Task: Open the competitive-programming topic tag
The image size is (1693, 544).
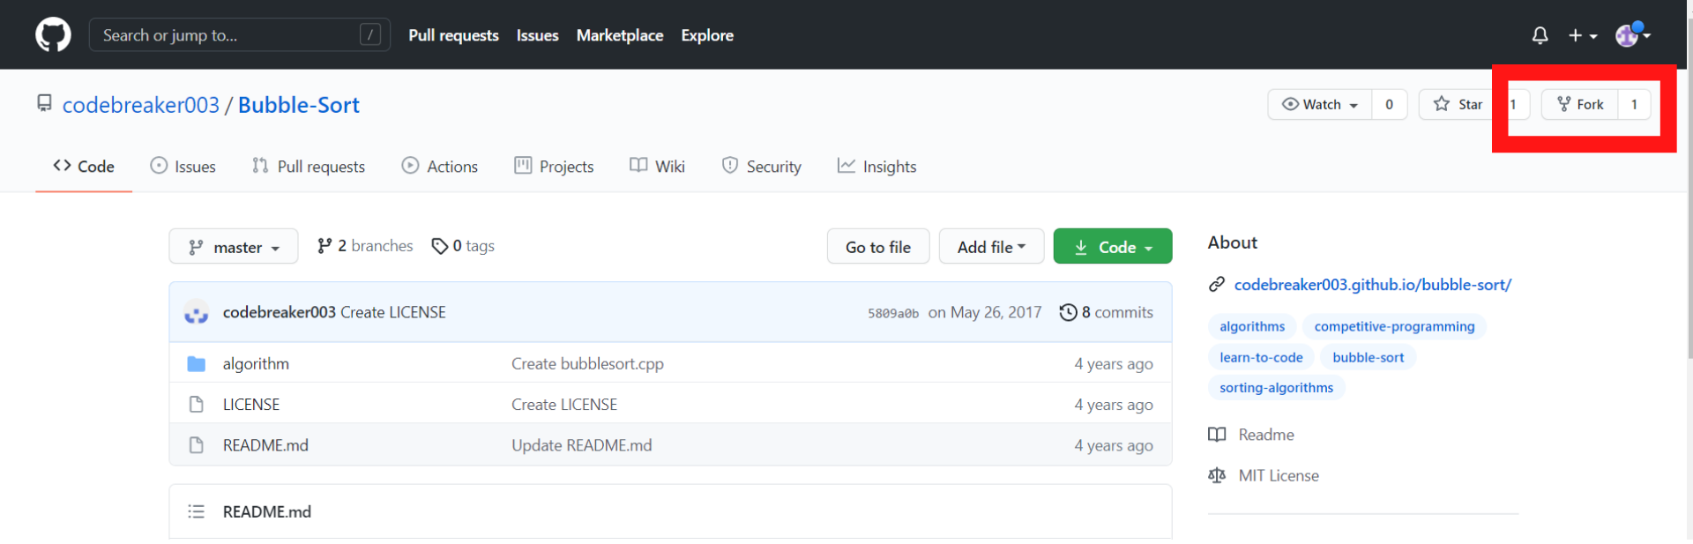Action: [x=1394, y=326]
